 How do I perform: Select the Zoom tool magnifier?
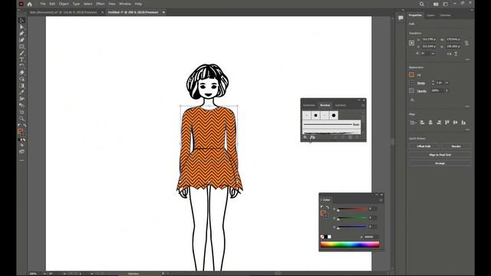(21, 119)
